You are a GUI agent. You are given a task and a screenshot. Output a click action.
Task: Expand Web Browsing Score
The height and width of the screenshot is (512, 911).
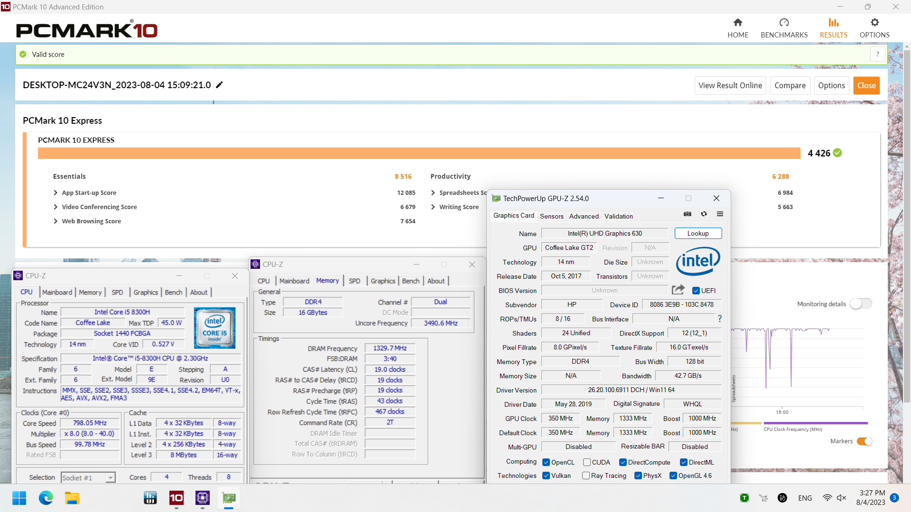coord(56,221)
